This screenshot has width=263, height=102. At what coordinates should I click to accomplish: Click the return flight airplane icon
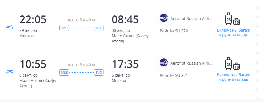click(x=9, y=72)
